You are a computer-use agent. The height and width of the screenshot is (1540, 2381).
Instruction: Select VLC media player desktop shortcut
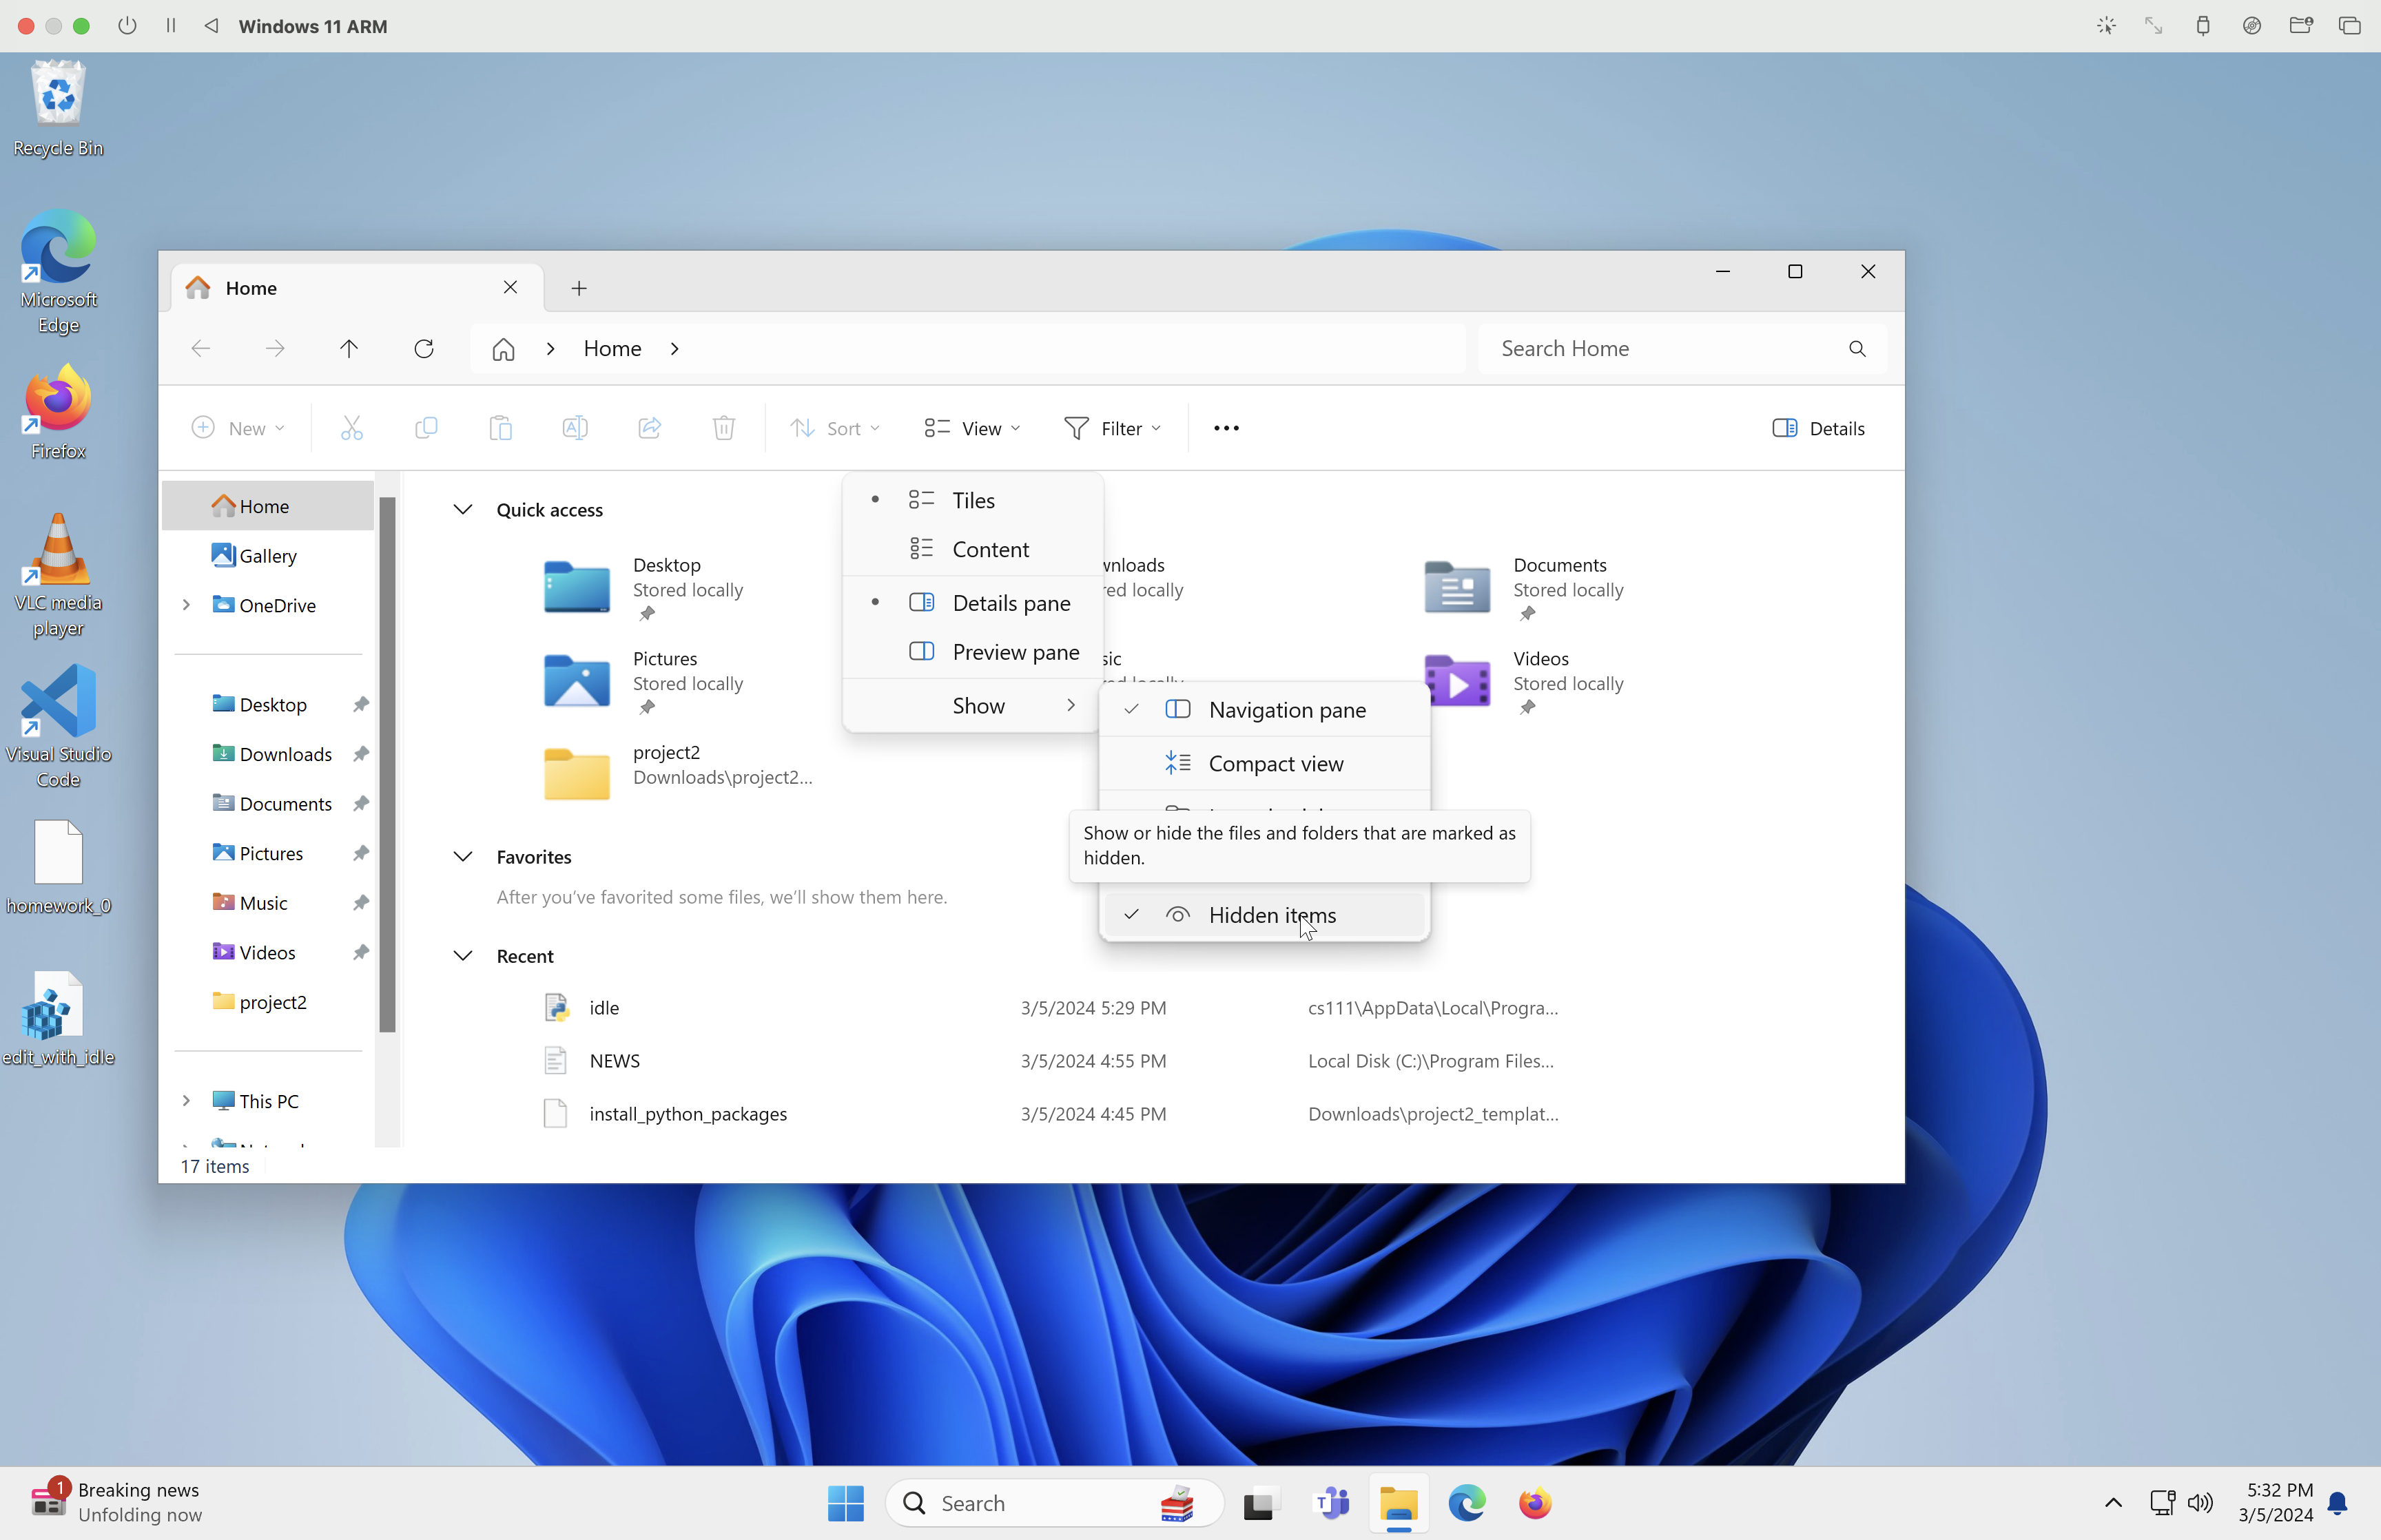58,575
